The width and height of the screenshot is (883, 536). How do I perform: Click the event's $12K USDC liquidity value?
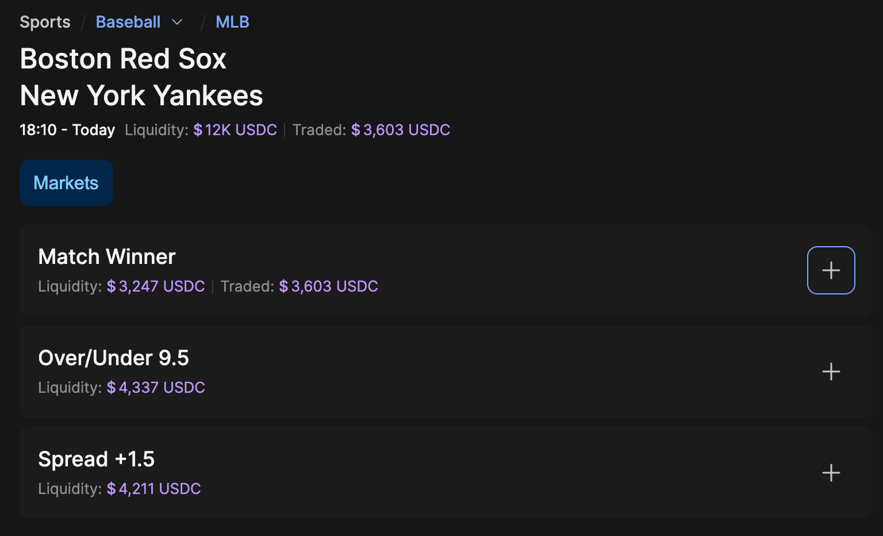coord(235,130)
